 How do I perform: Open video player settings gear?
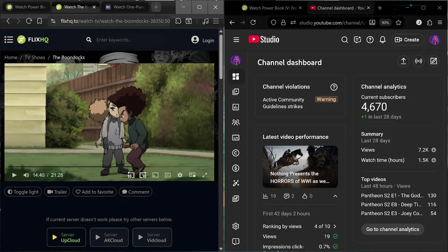click(180, 175)
